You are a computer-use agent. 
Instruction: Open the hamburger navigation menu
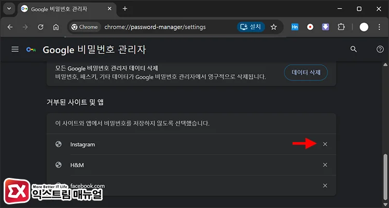[x=15, y=49]
